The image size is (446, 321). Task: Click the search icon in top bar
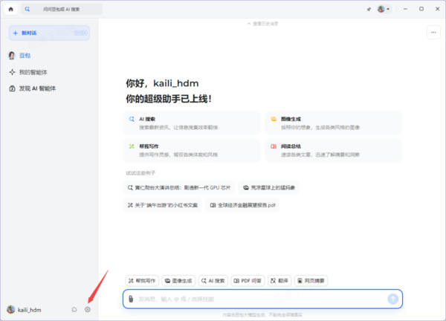(x=28, y=9)
